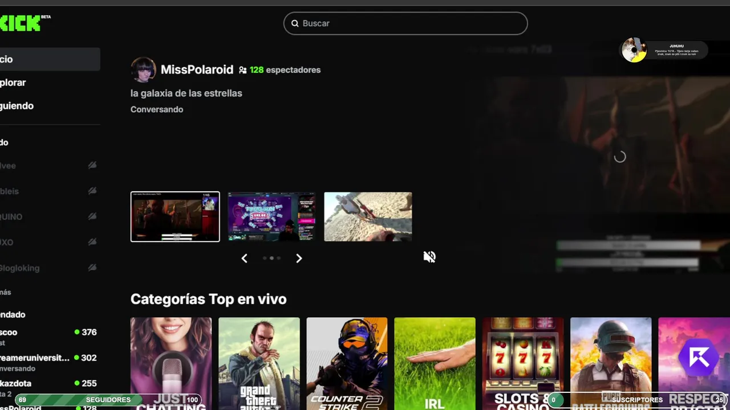Go to next featured streams with right arrow

coord(299,259)
